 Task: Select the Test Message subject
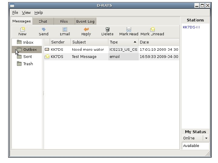coord(84,57)
